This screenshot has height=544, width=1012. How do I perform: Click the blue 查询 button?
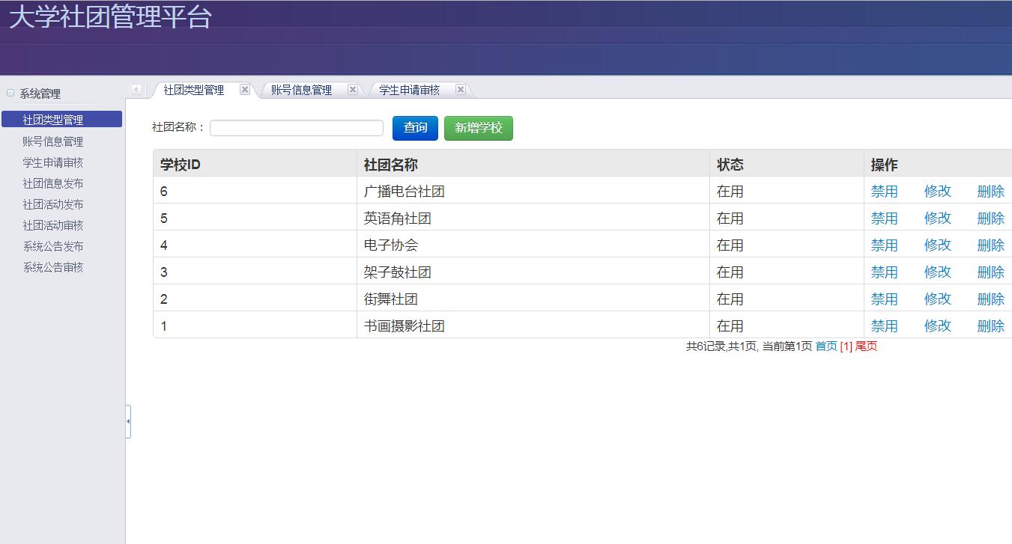pos(415,128)
